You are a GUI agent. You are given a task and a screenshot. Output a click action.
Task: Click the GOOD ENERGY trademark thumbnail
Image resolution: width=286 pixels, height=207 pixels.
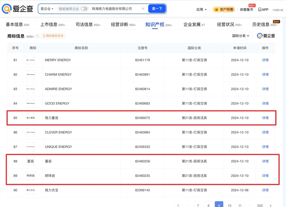[31, 103]
